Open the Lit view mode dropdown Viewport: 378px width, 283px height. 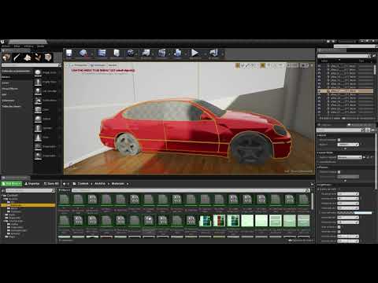pyautogui.click(x=98, y=65)
